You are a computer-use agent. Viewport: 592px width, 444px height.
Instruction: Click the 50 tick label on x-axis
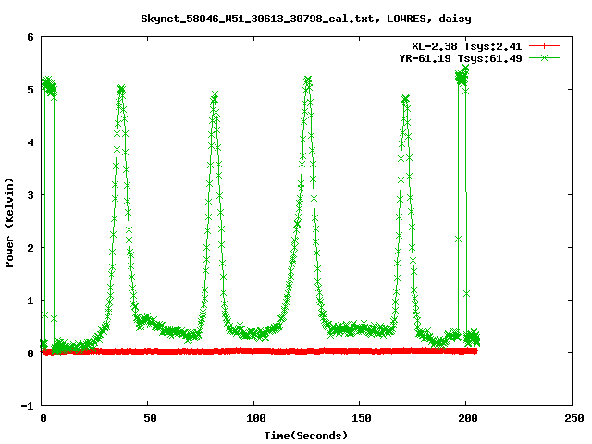coord(149,418)
